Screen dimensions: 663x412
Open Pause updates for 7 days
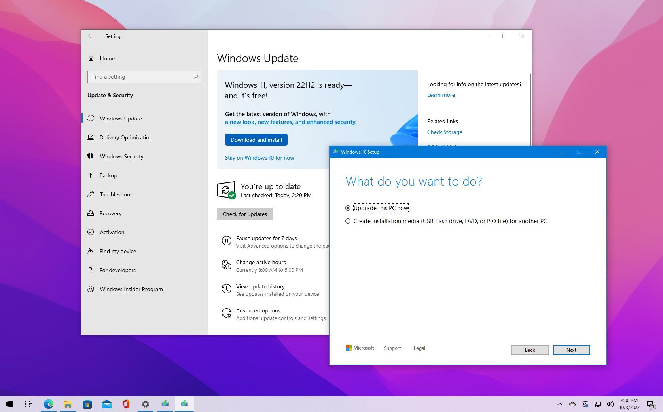(267, 238)
